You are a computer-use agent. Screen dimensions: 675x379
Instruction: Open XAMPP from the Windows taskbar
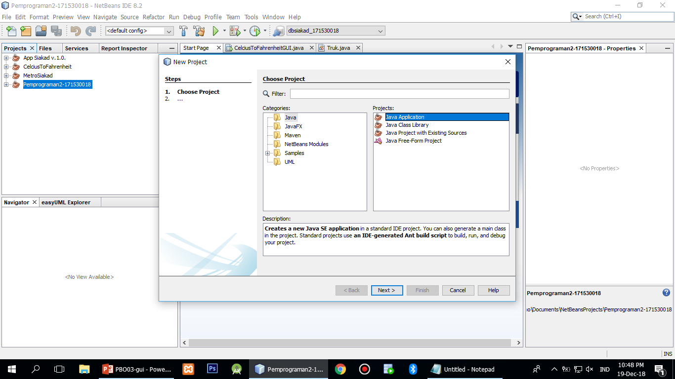(188, 369)
